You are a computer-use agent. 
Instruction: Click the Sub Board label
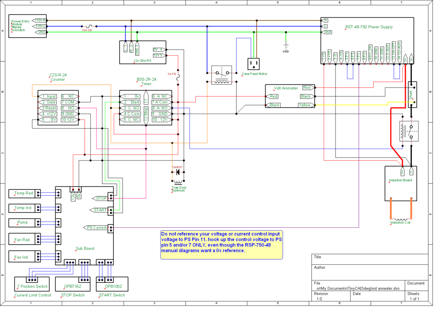click(85, 249)
